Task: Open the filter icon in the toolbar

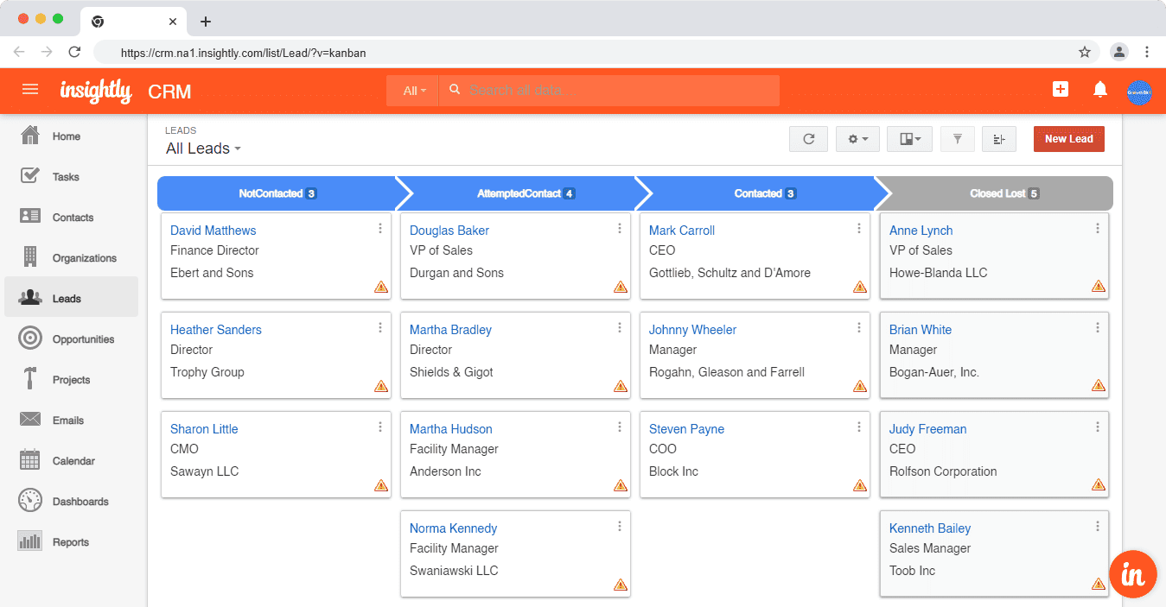Action: pos(957,138)
